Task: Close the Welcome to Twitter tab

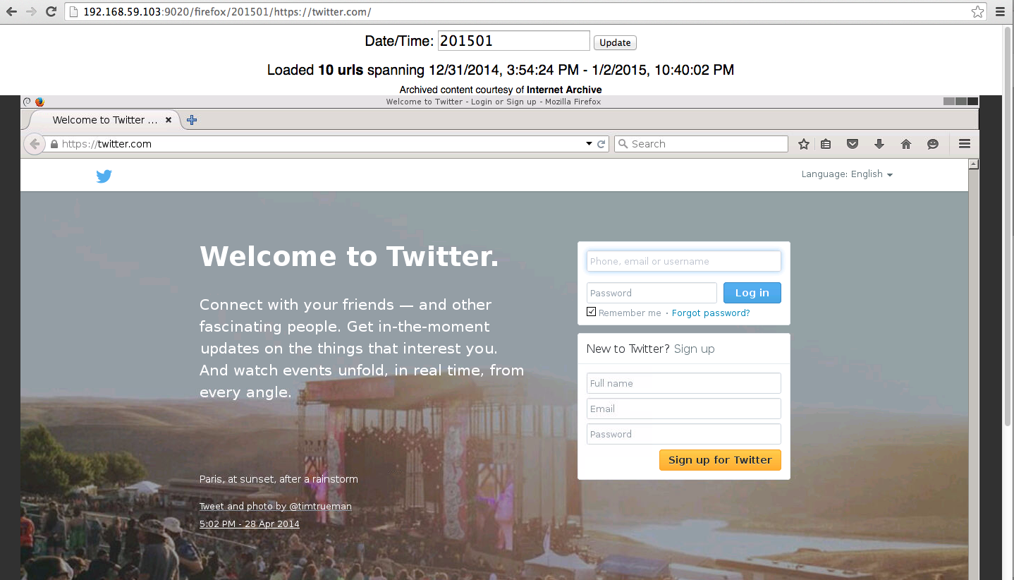Action: coord(169,120)
